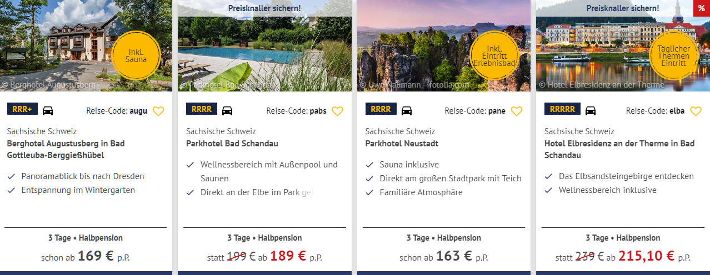Viewport: 710px width, 275px height.
Task: Click the 'Täglicher Thermen Eintritt' badge
Action: 673,55
